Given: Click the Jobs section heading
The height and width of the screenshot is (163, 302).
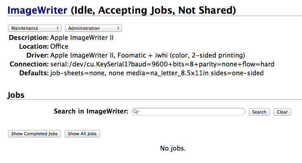Looking at the screenshot, I should coord(16,95).
